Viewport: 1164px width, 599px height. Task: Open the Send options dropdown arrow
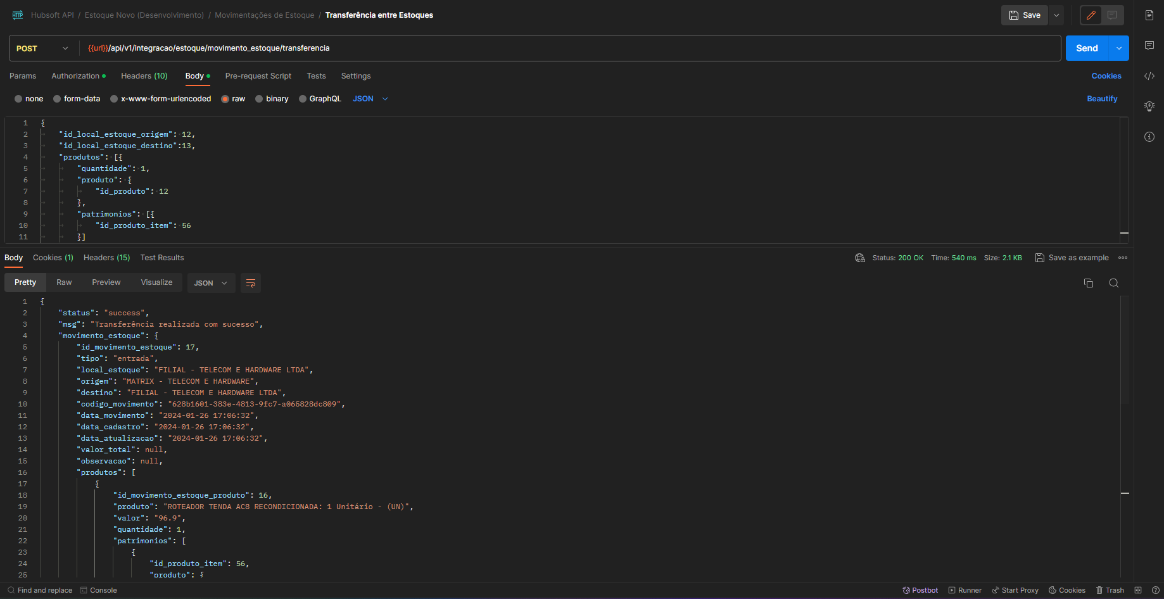(x=1119, y=48)
